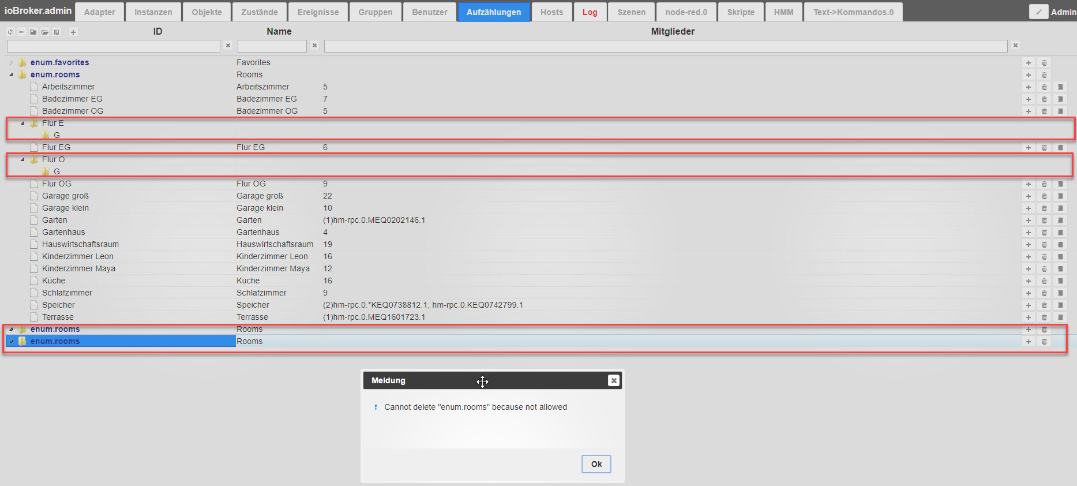Click the trash icon on highlighted enum.rooms row
This screenshot has width=1077, height=486.
tap(1044, 342)
